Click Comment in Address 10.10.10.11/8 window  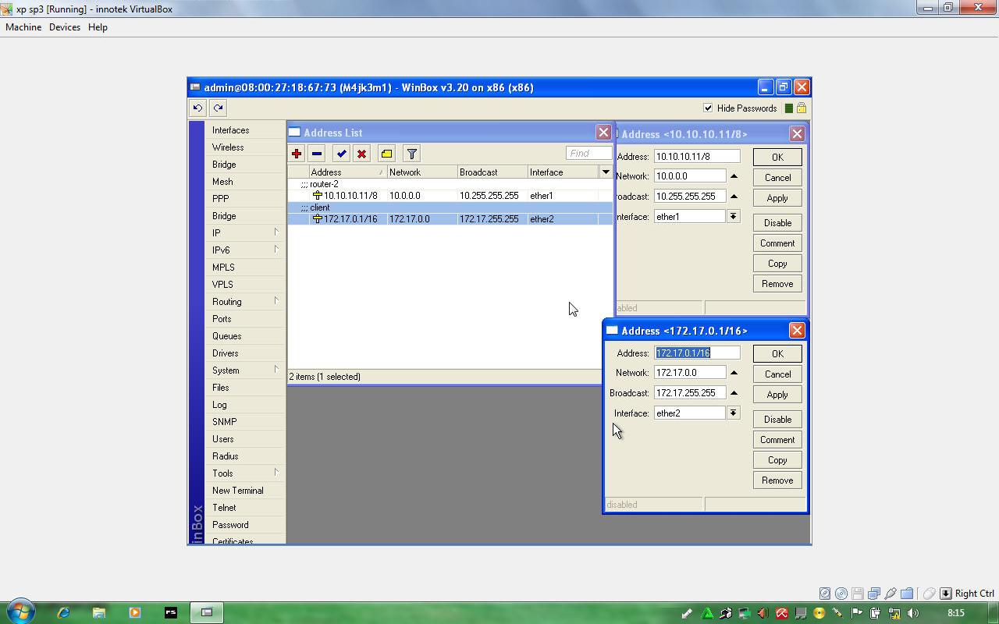(x=777, y=243)
